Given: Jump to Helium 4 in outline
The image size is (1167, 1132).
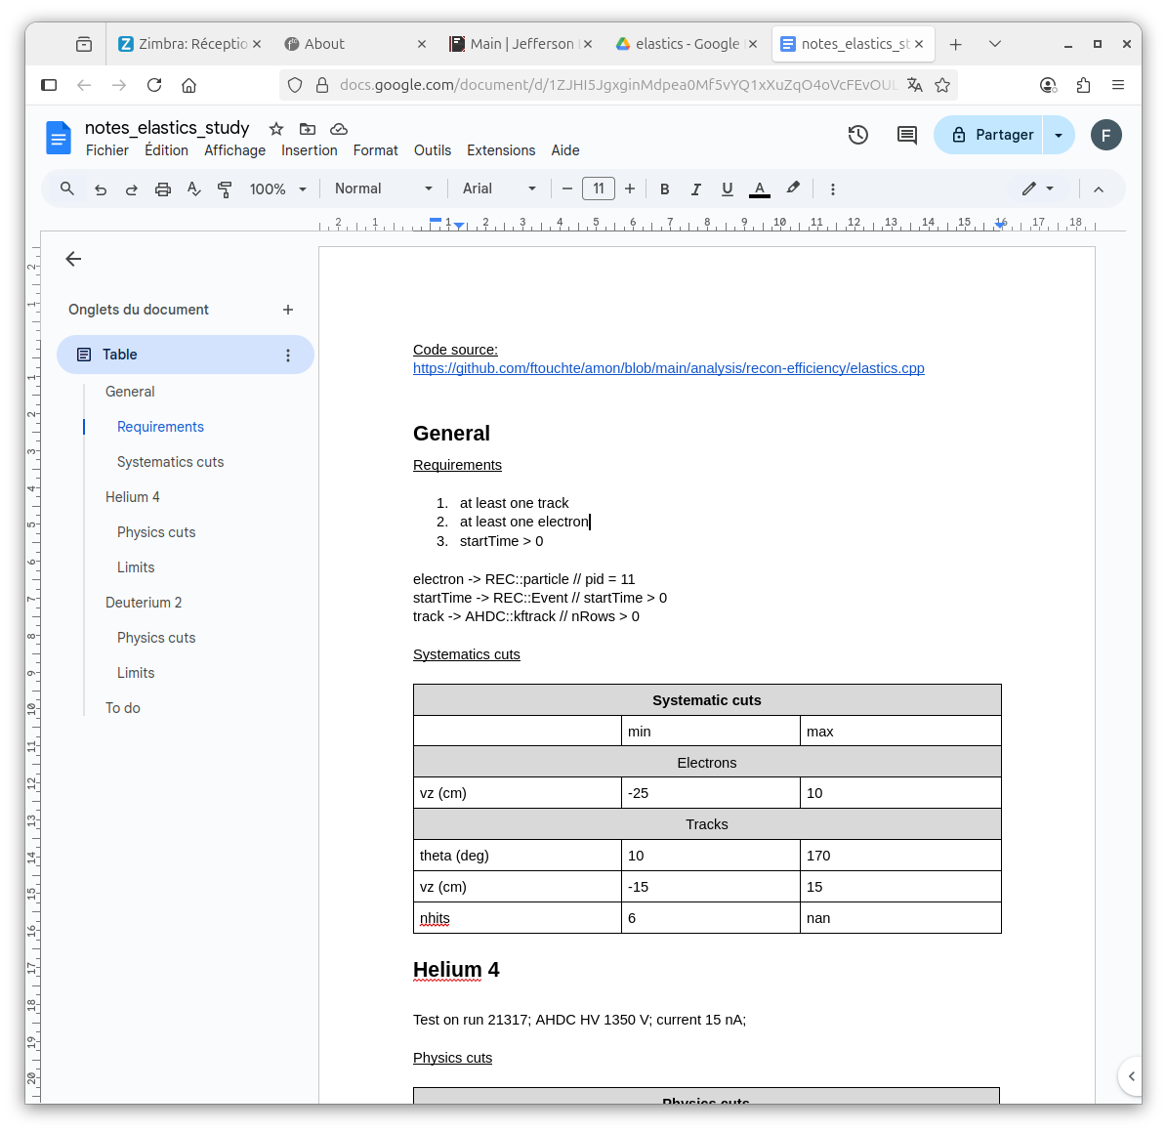Looking at the screenshot, I should (x=133, y=497).
